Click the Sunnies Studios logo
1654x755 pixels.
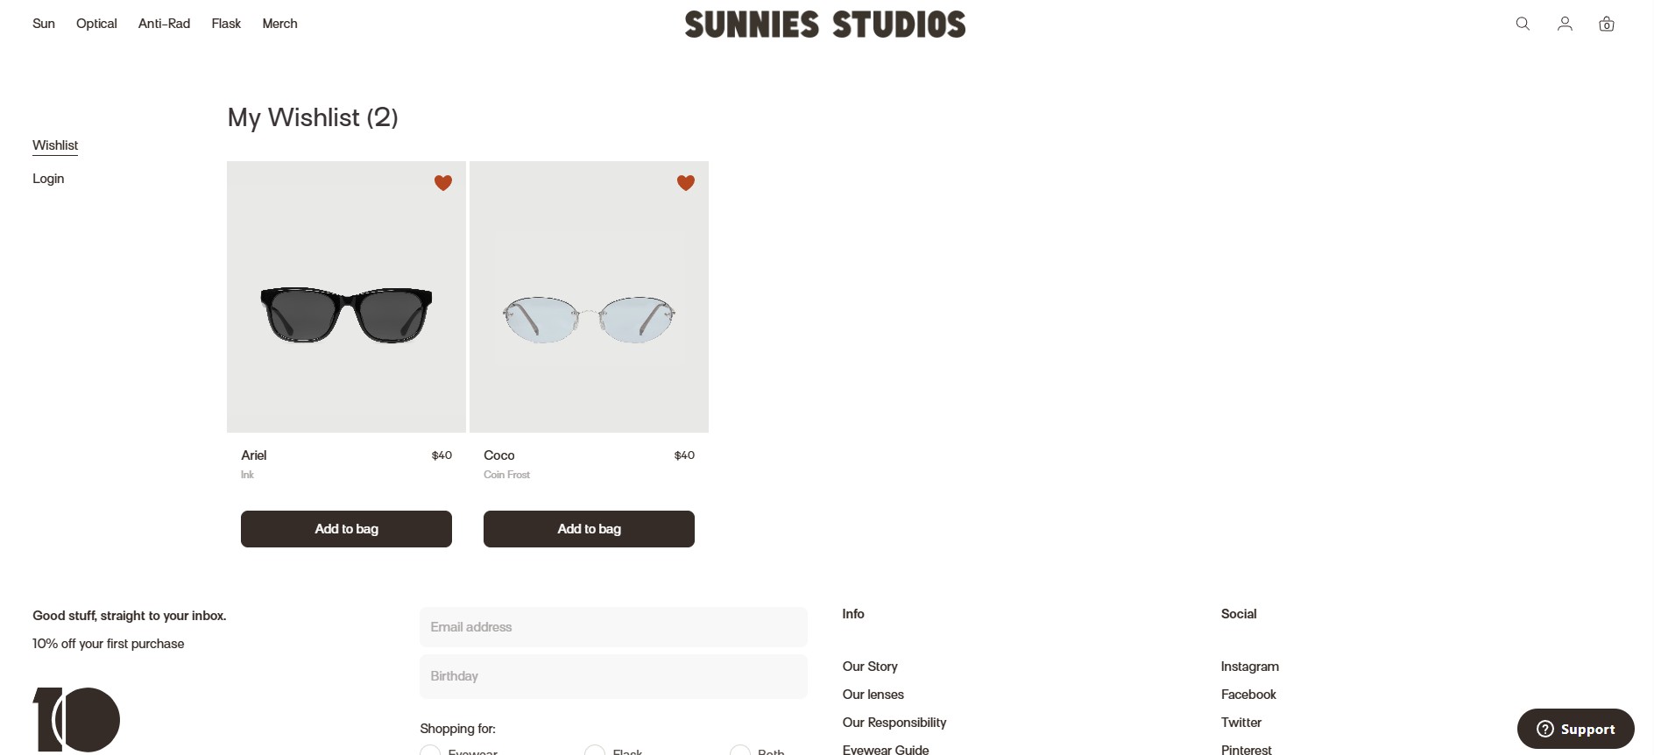click(x=825, y=24)
